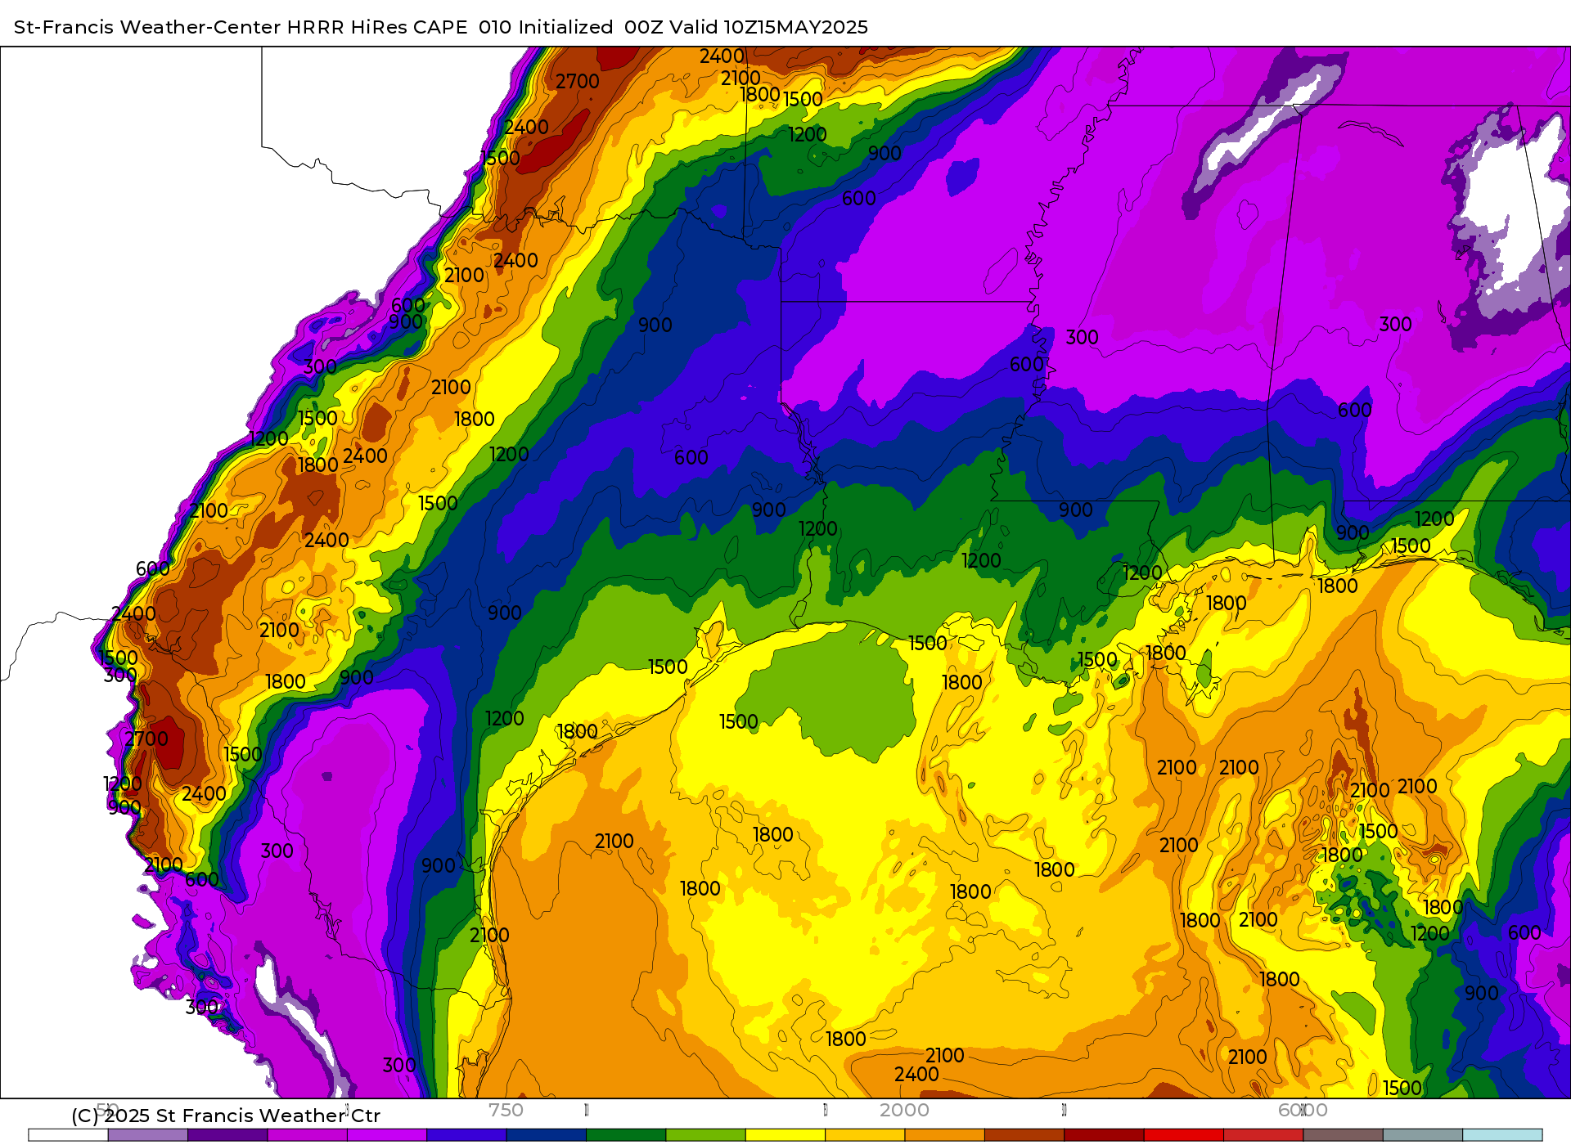The image size is (1571, 1145).
Task: Choose the pale light blue legend swatch
Action: coord(1502,1135)
